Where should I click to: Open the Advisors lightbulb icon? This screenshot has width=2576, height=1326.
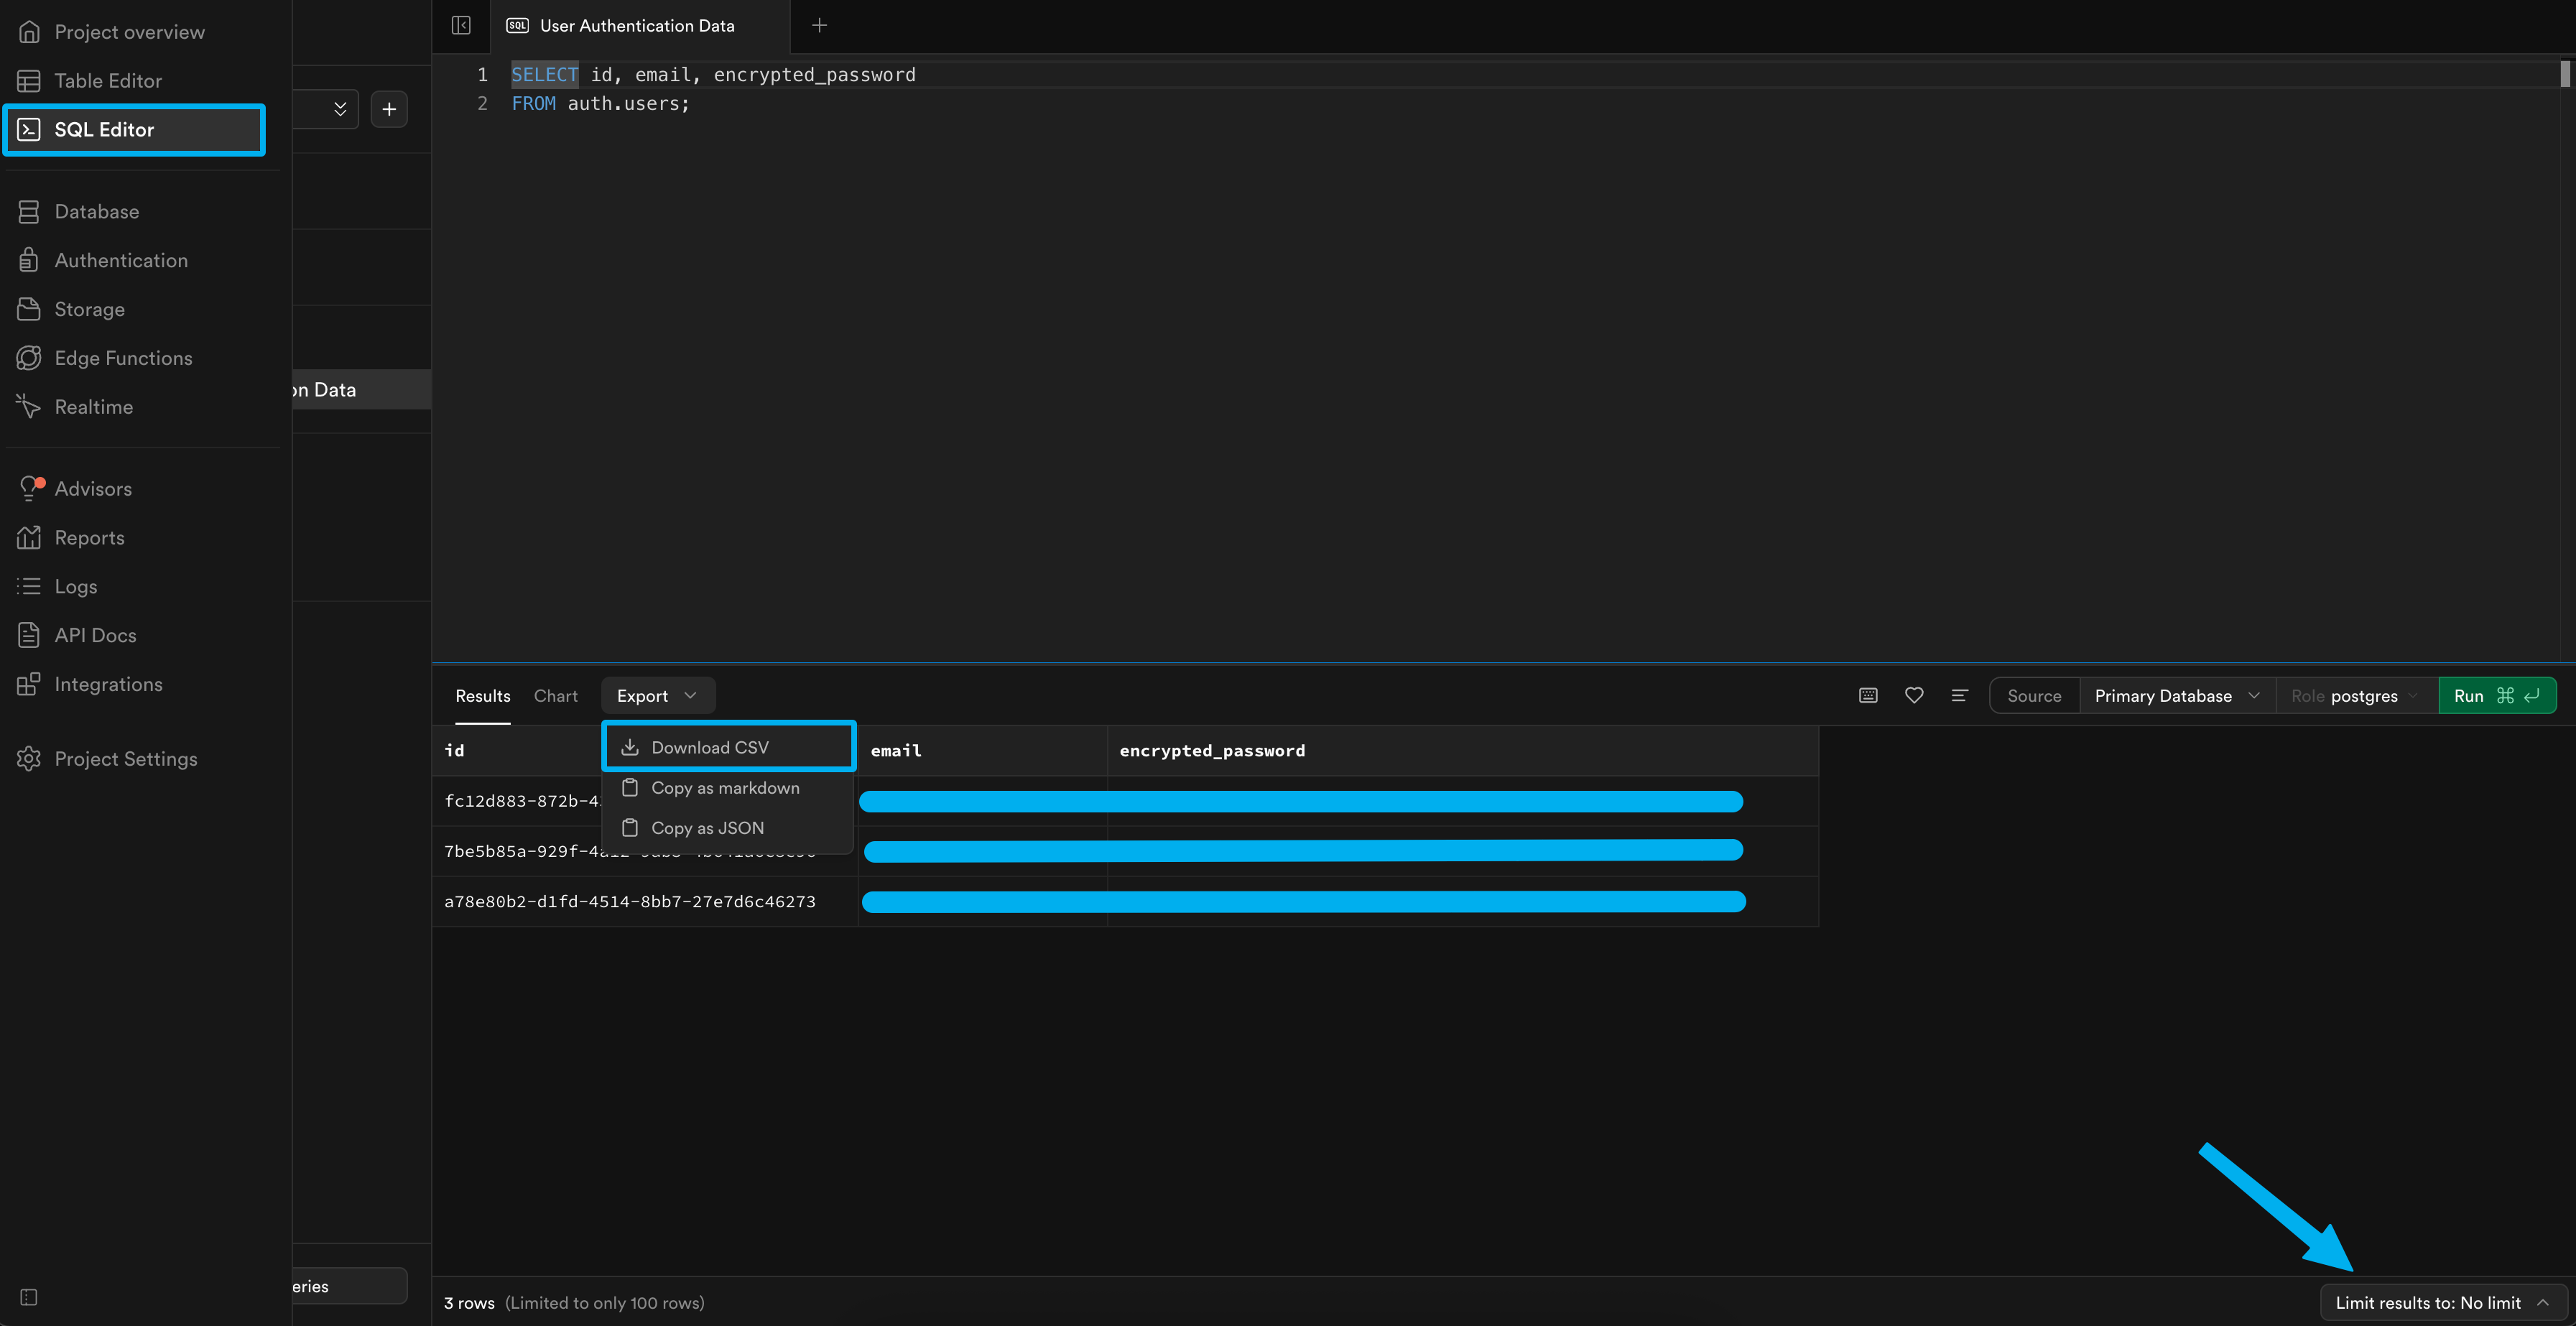[x=31, y=489]
